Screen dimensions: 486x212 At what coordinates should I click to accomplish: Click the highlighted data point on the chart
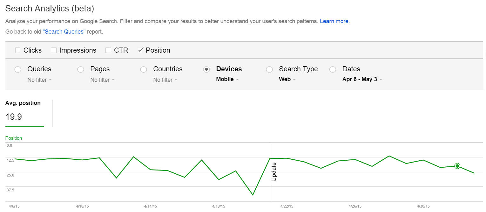[x=457, y=165]
